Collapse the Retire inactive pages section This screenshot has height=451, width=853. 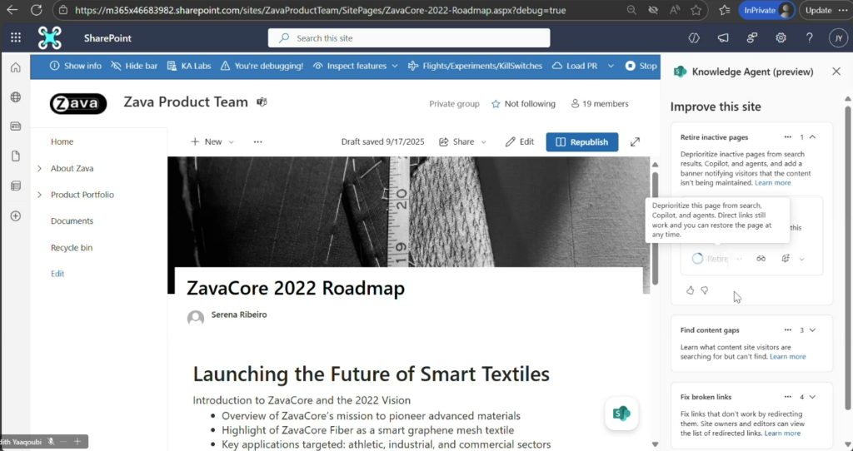(x=812, y=137)
